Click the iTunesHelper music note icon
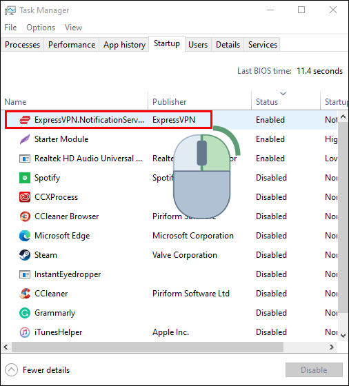Screen dimensions: 349x386 25,332
